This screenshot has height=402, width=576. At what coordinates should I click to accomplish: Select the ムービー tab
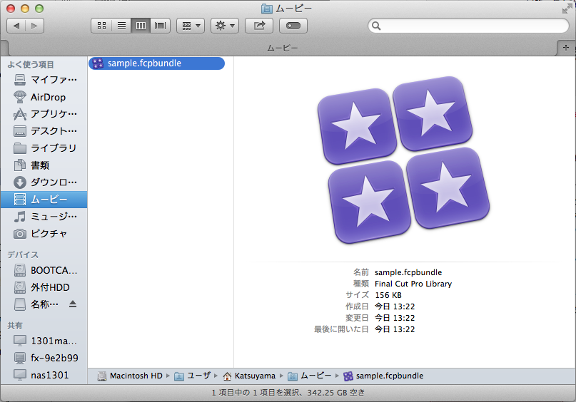[x=283, y=48]
